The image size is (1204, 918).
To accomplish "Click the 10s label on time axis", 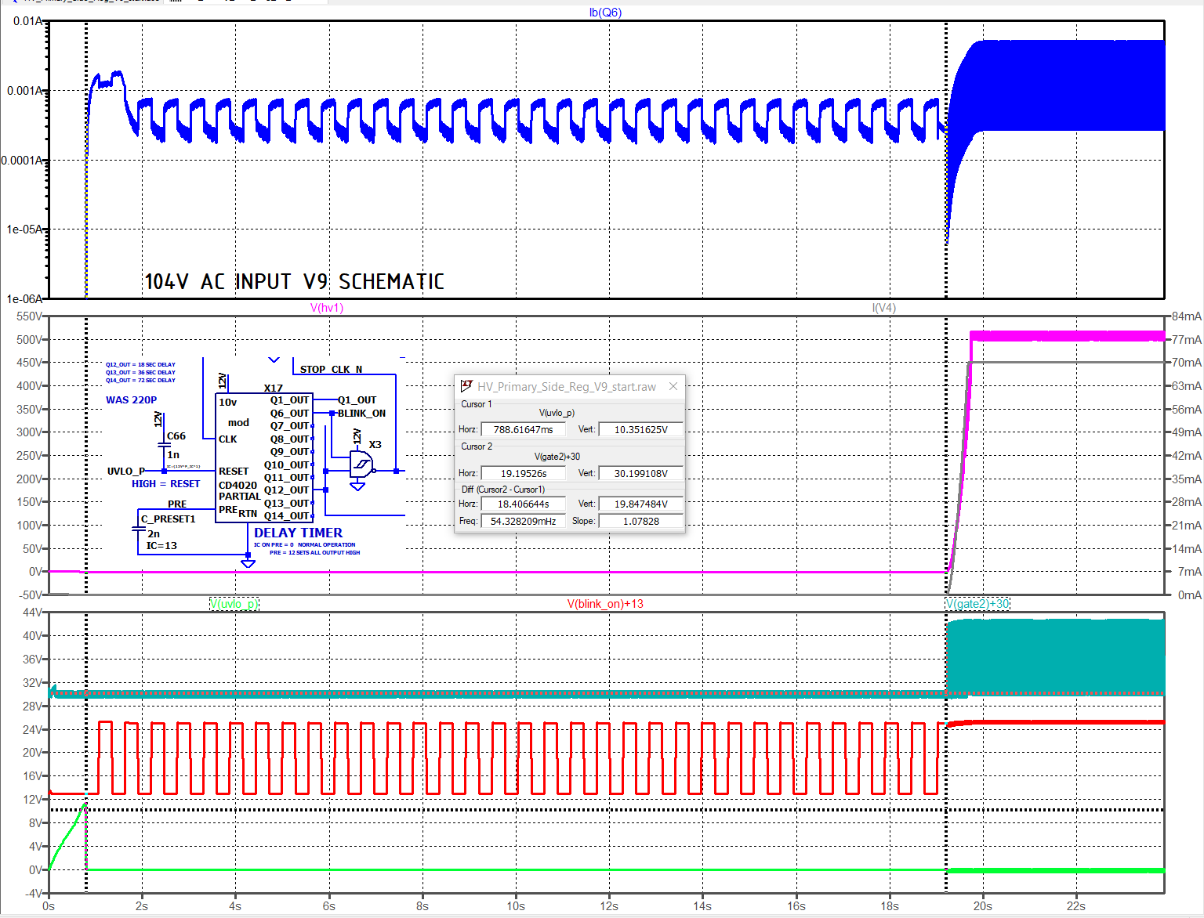I will 516,906.
